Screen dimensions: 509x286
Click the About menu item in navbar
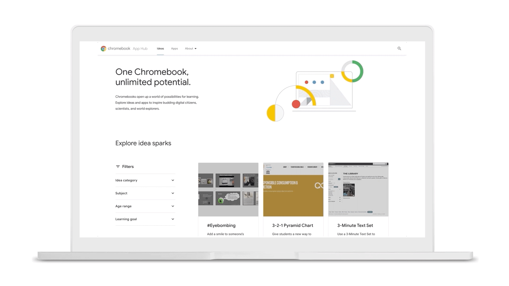pos(190,48)
